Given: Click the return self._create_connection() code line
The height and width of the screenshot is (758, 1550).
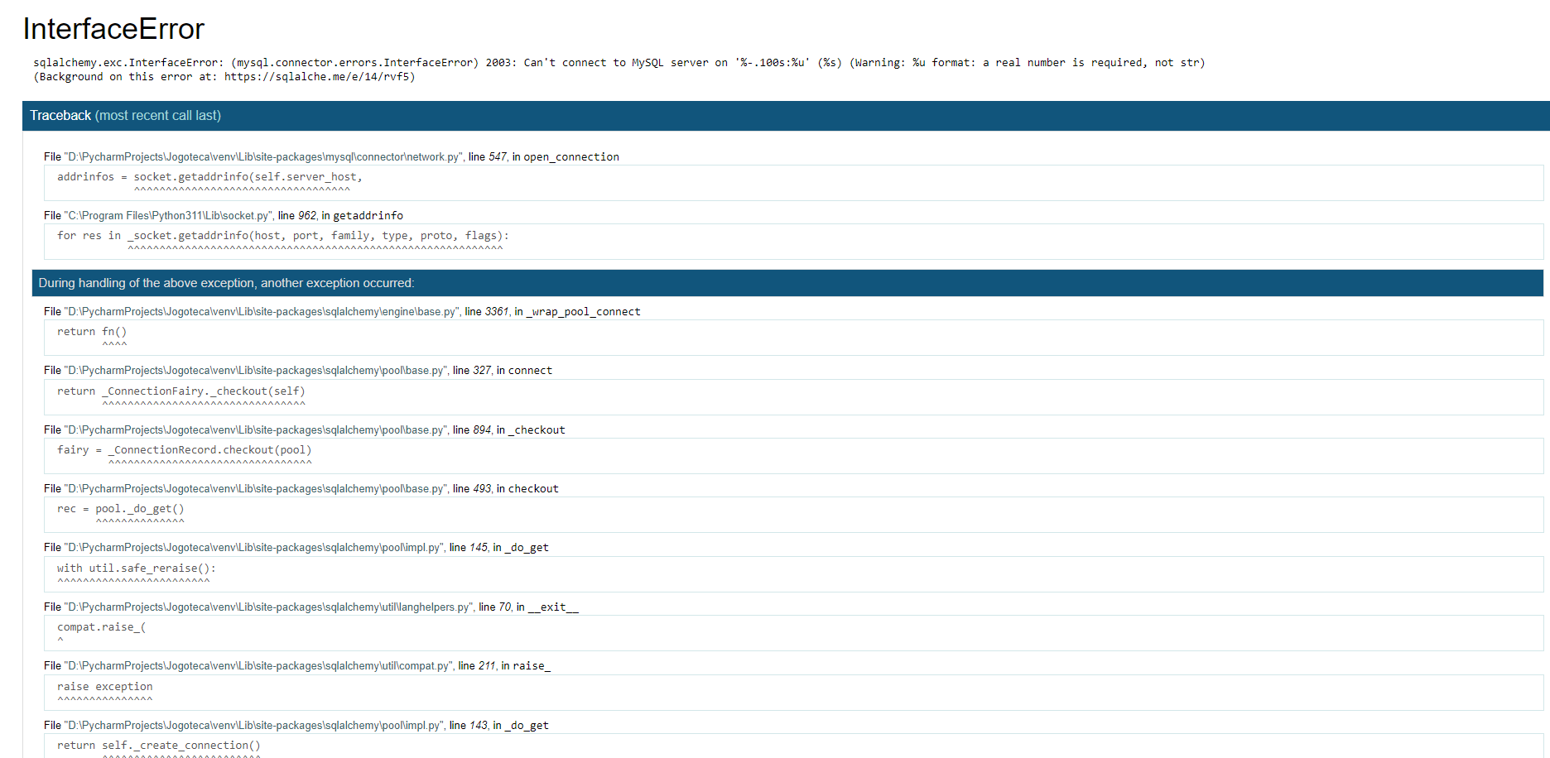Looking at the screenshot, I should (793, 746).
